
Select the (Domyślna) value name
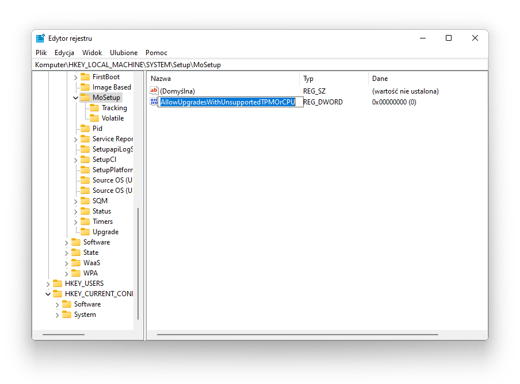pos(177,91)
